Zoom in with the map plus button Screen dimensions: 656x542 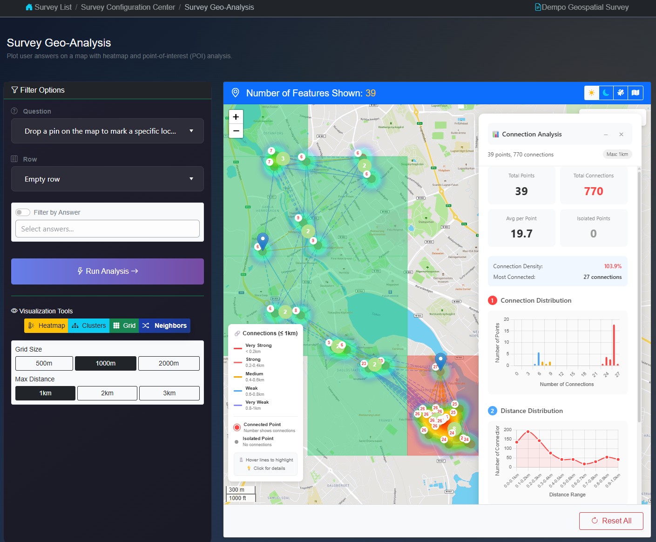(236, 117)
